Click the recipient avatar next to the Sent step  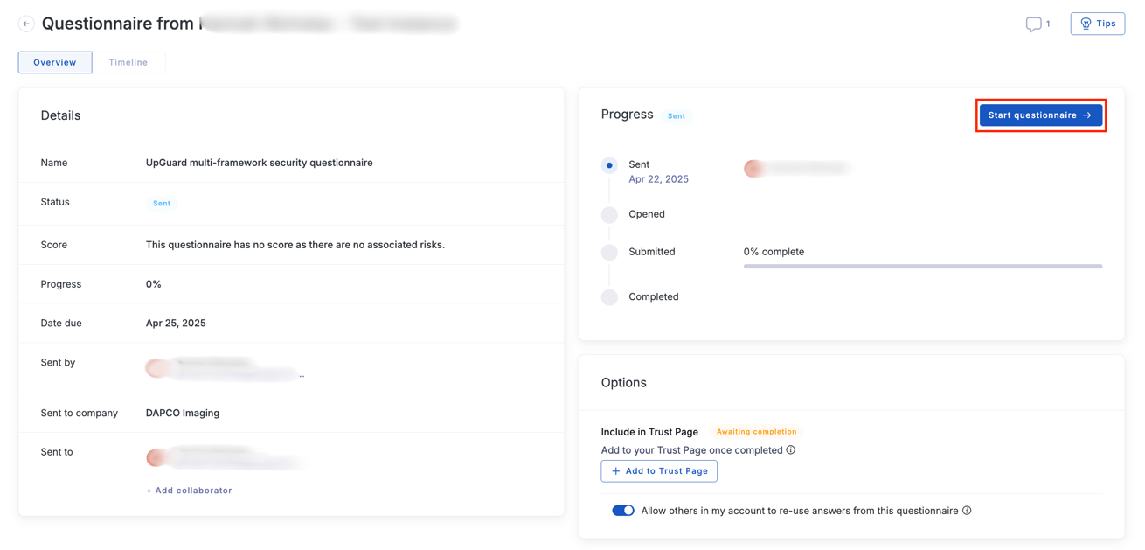click(753, 168)
